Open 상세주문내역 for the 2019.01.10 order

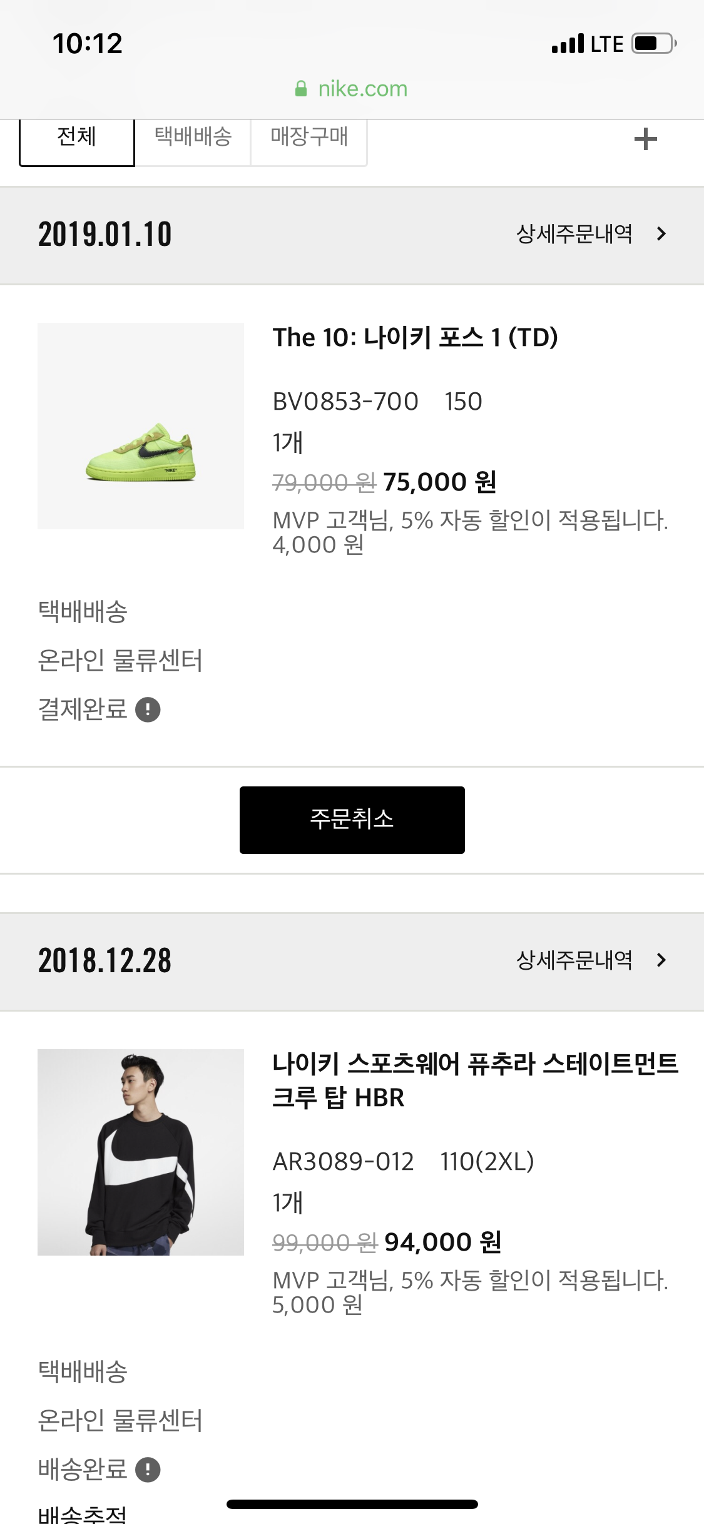tap(574, 234)
